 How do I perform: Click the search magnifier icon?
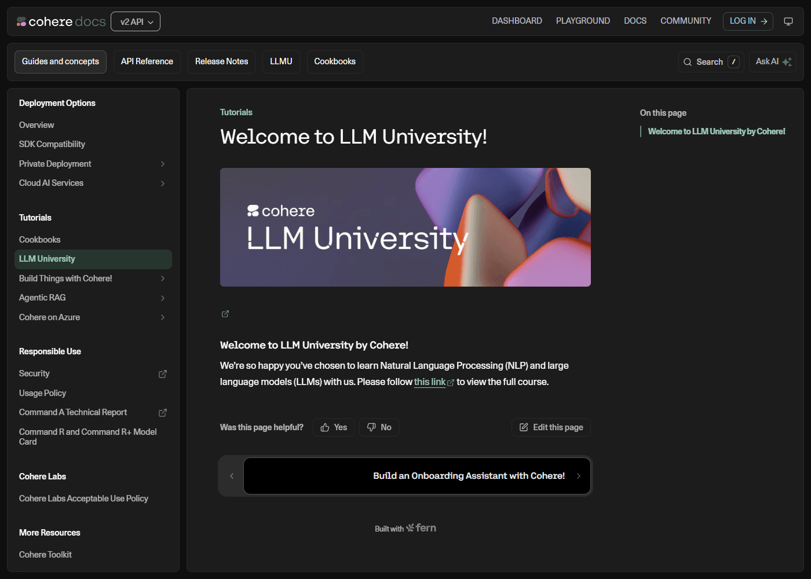(x=688, y=62)
